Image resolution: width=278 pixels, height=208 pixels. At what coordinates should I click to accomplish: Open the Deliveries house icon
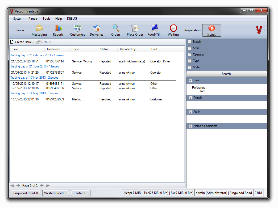click(x=97, y=28)
